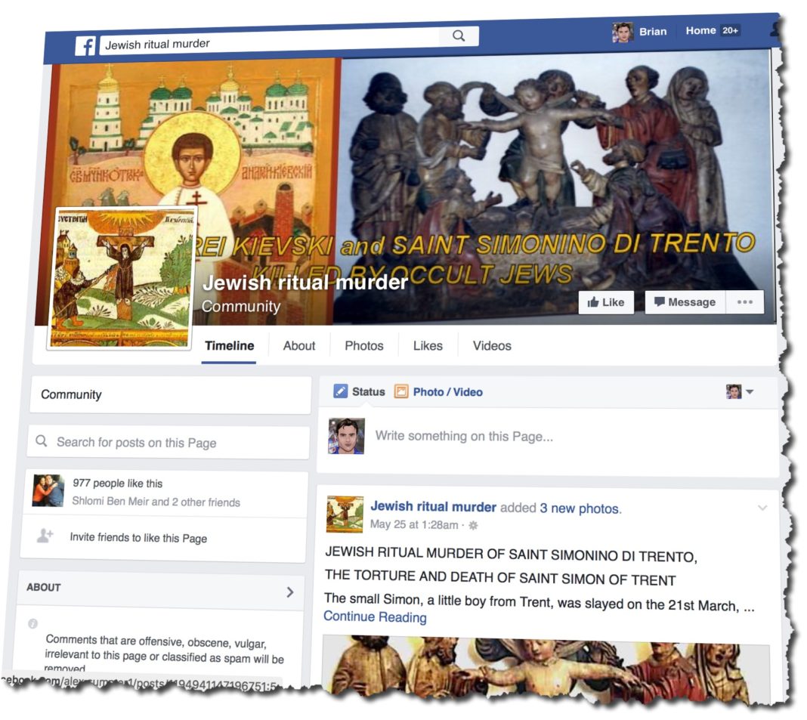Click the post privacy gear icon
The width and height of the screenshot is (807, 720).
pyautogui.click(x=474, y=525)
